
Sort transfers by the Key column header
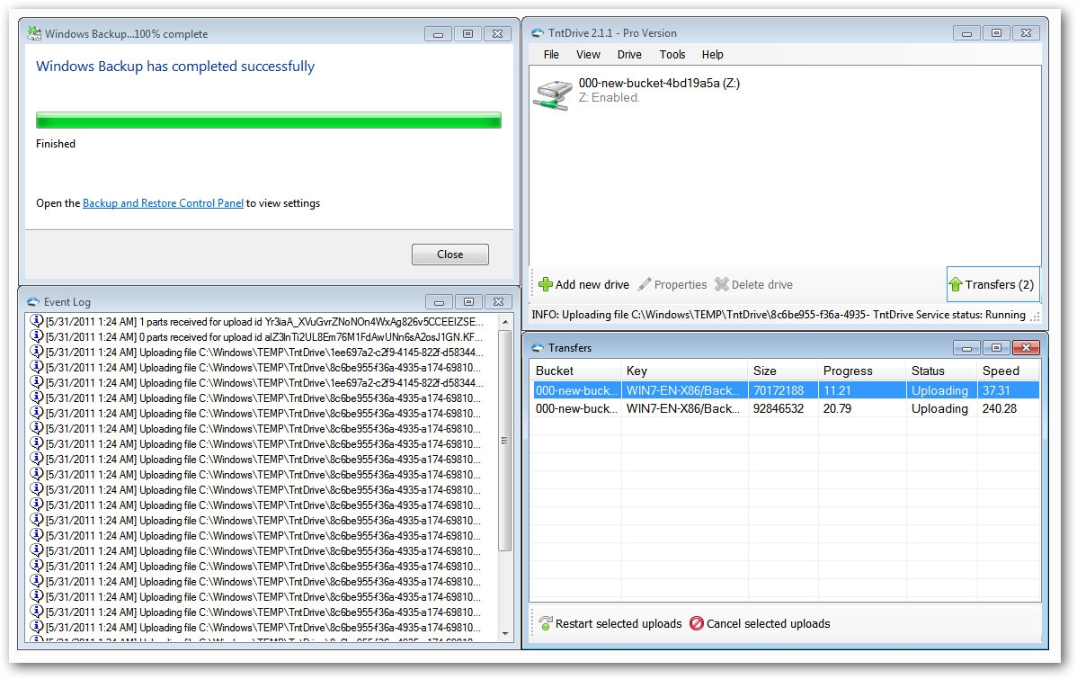[684, 371]
